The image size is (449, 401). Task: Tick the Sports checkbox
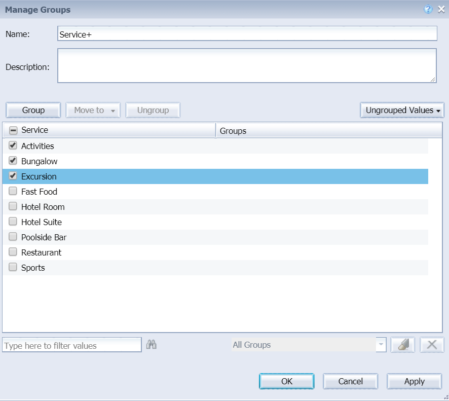[x=13, y=267]
